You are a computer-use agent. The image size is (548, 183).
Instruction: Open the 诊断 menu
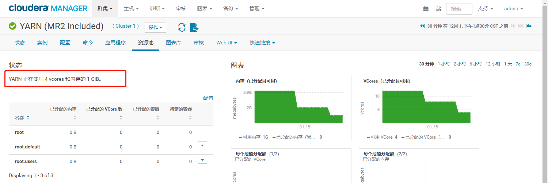pos(157,8)
